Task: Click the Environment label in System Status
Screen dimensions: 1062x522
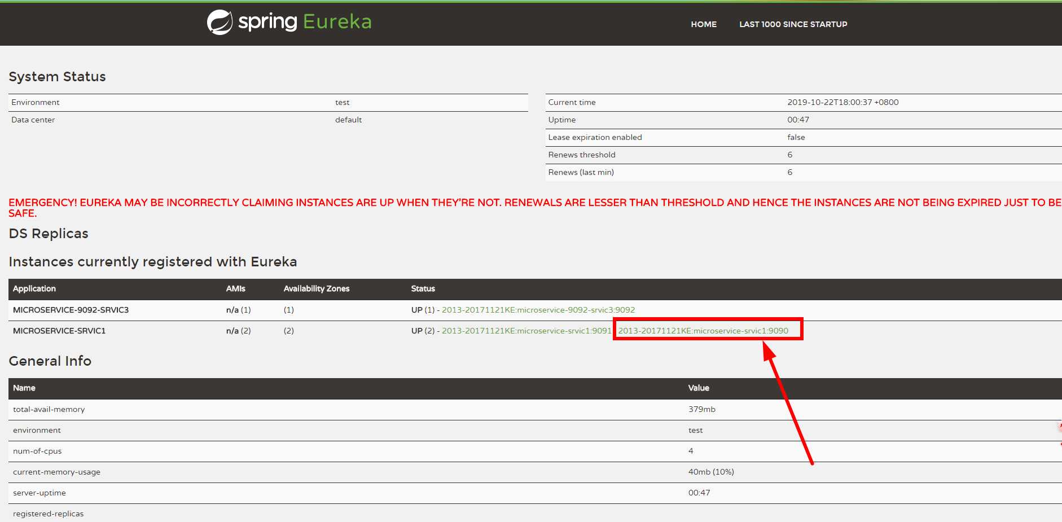Action: (x=35, y=102)
